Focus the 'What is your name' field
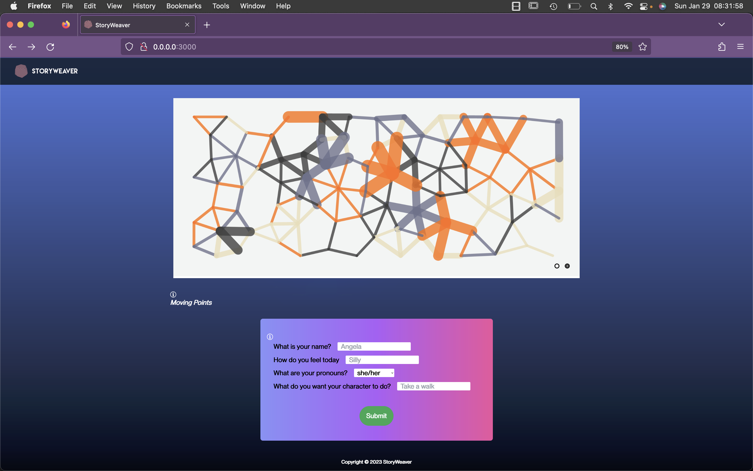Viewport: 753px width, 471px height. coord(374,346)
